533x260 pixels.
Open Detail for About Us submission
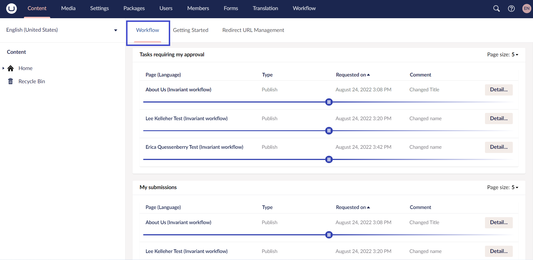[499, 222]
